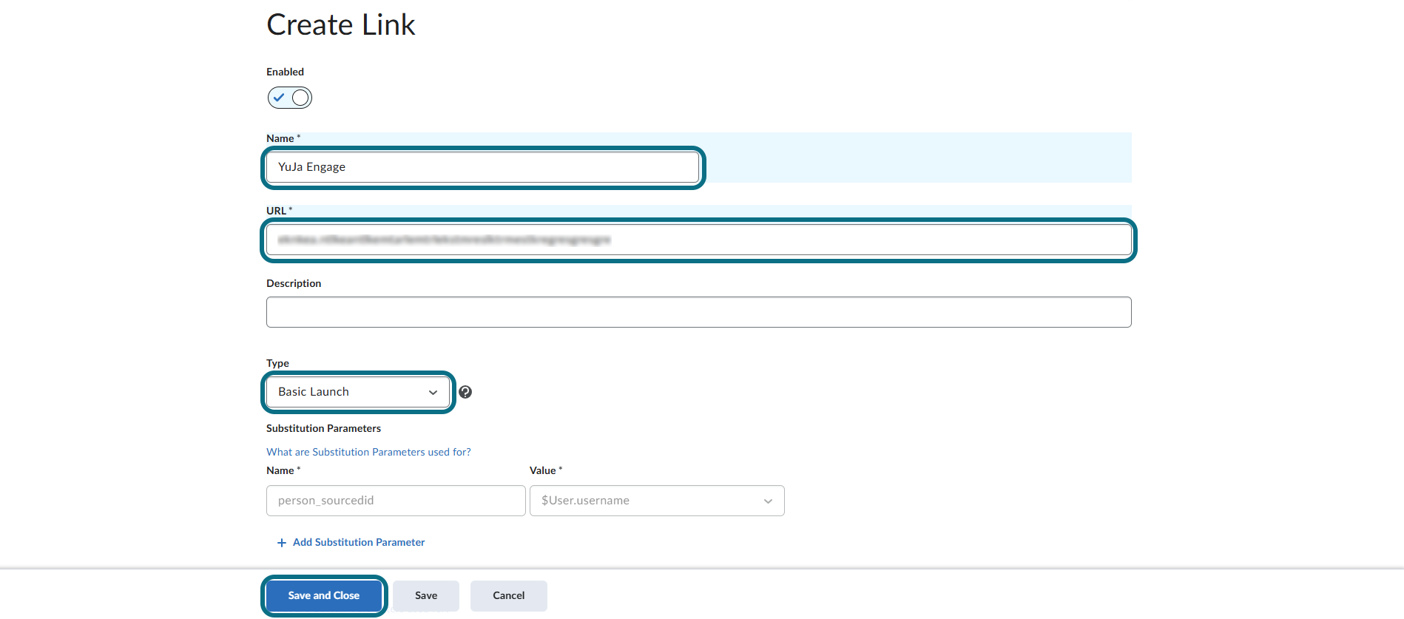This screenshot has height=619, width=1404.
Task: Click the Description input field
Action: coord(698,312)
